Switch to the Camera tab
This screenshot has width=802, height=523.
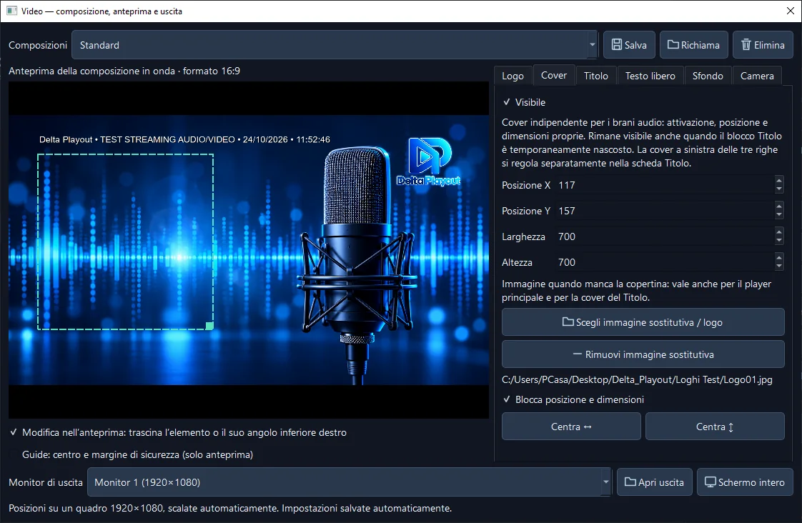(757, 76)
